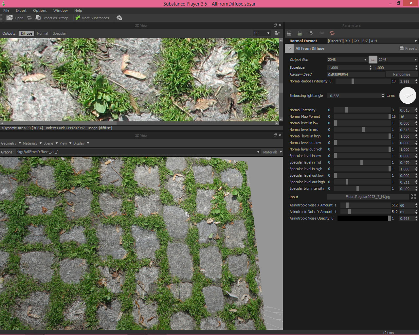Toggle the Output Size link icon

point(373,60)
